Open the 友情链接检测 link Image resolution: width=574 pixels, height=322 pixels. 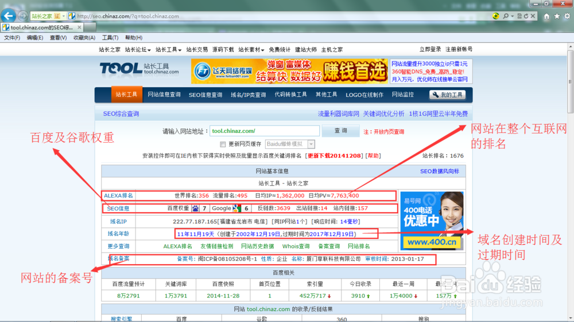point(217,246)
